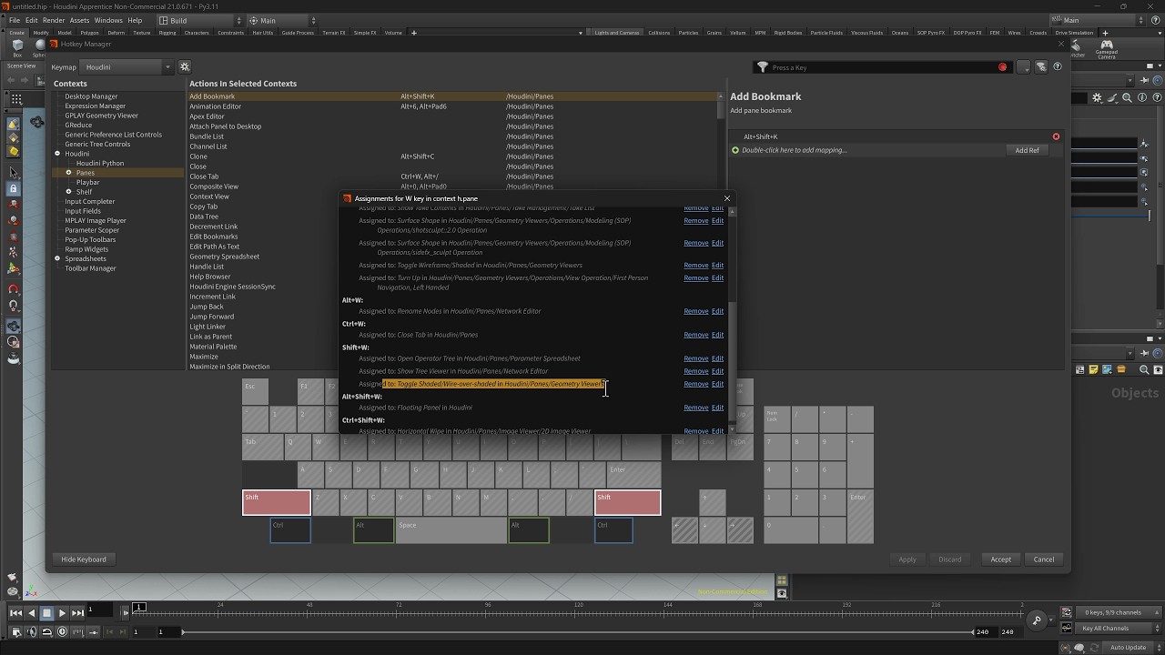Screen dimensions: 1165x655
Task: Click Remove link for Close Tab assignment
Action: (x=696, y=335)
